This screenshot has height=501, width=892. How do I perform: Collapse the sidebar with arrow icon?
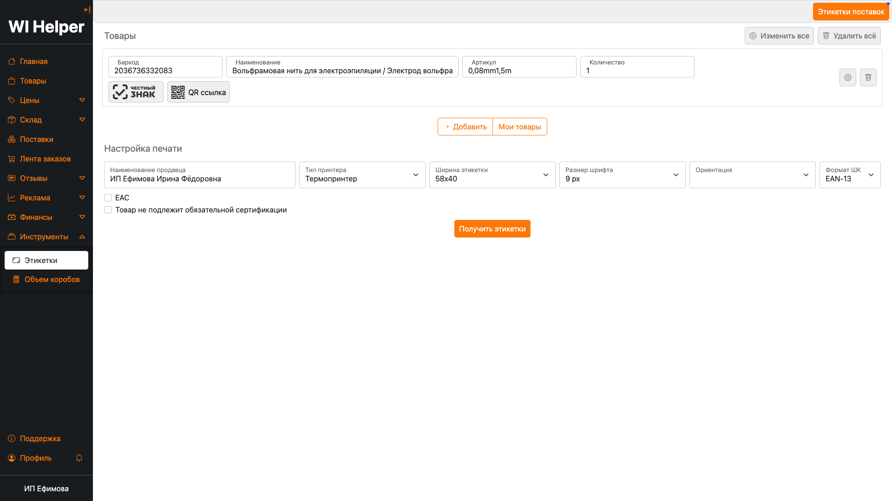(x=87, y=10)
